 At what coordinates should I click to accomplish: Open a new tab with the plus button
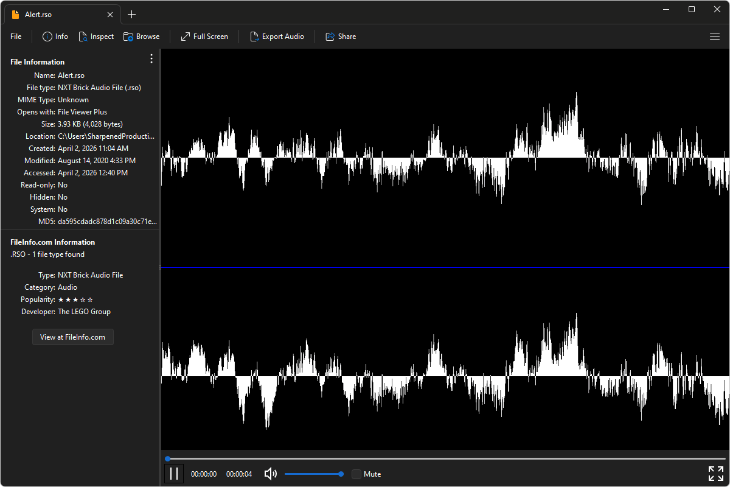[131, 14]
